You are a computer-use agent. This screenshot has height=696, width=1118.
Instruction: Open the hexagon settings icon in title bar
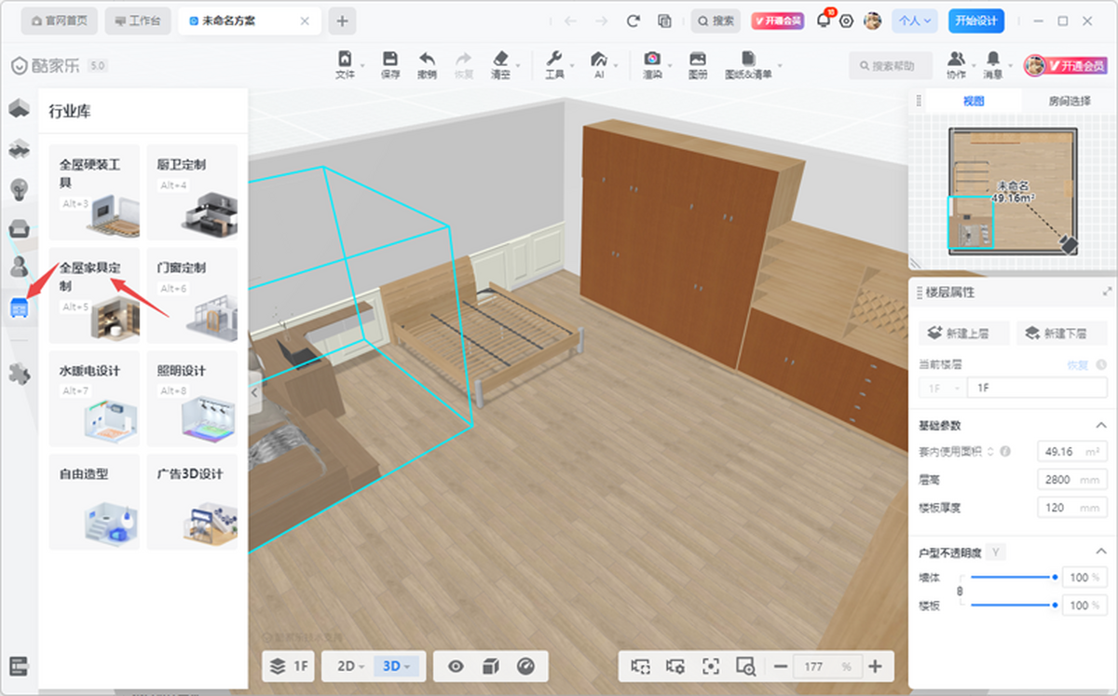(847, 20)
